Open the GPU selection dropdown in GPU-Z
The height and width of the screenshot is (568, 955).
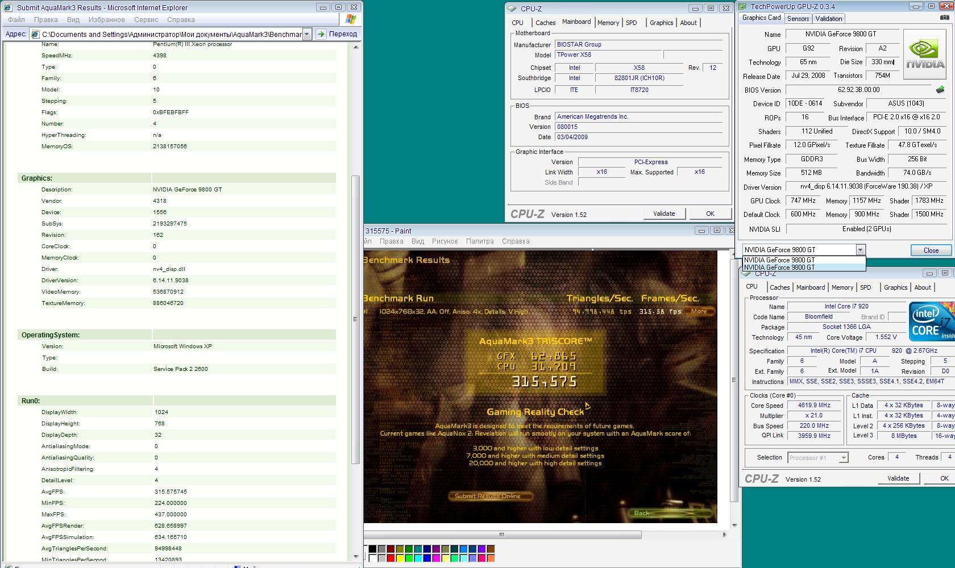(860, 250)
